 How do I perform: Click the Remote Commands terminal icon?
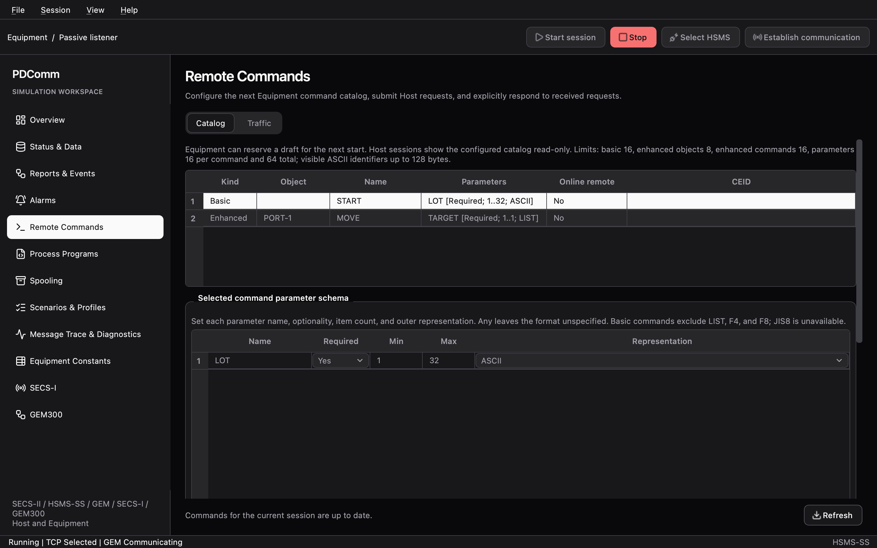pos(21,227)
